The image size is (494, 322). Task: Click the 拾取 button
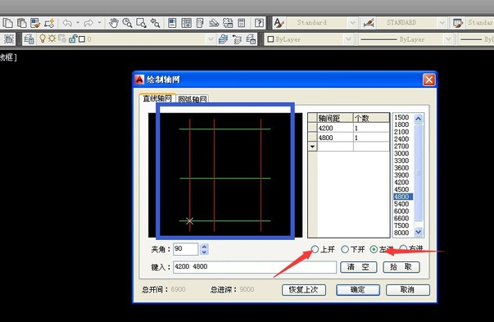tap(401, 267)
